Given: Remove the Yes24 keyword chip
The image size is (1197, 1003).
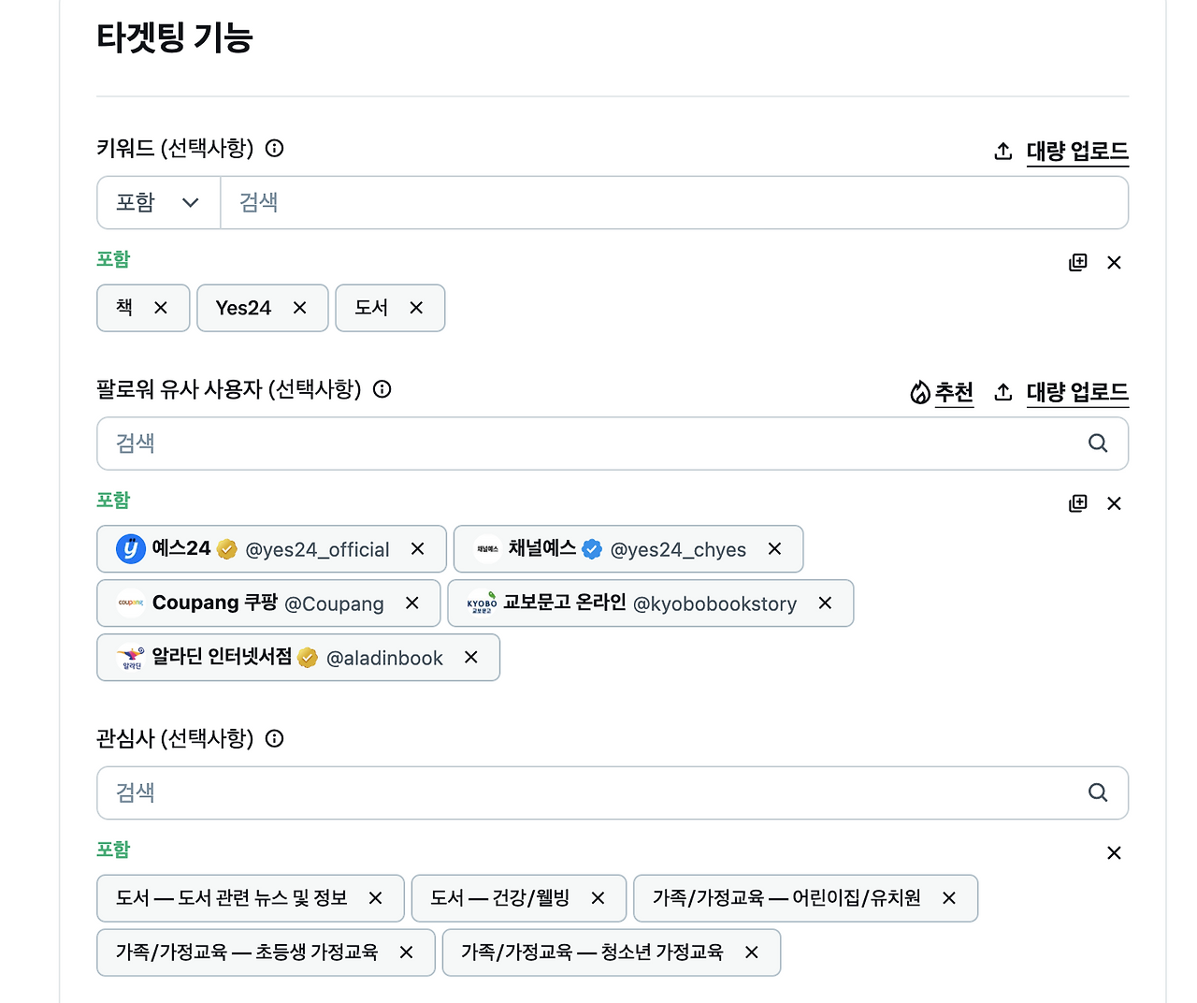Looking at the screenshot, I should 299,308.
